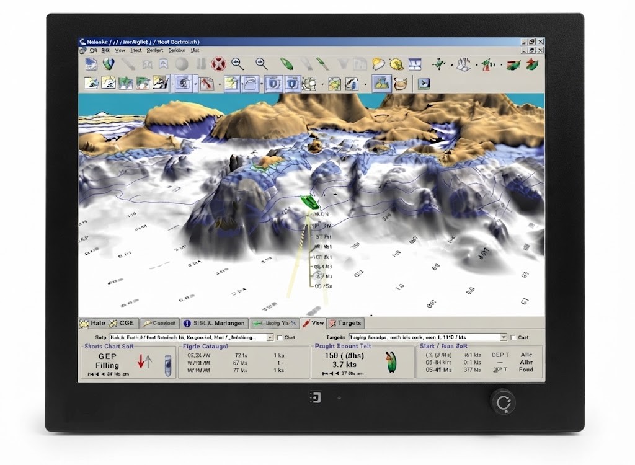Click first chart icon in second toolbar row
This screenshot has width=635, height=465.
(91, 83)
